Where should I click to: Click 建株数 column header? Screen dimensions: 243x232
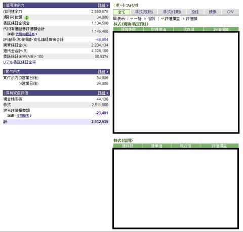click(x=128, y=146)
